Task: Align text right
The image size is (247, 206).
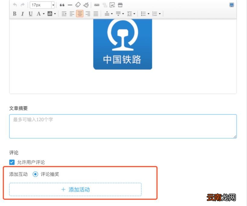Action: [88, 14]
